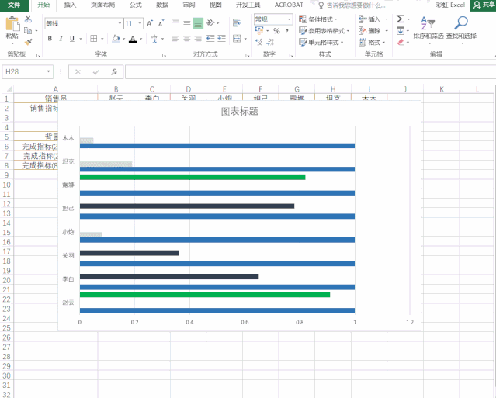Toggle bold formatting
This screenshot has height=398, width=496.
(50, 39)
